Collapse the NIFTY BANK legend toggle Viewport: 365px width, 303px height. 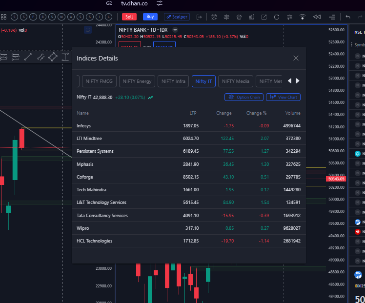tap(175, 30)
